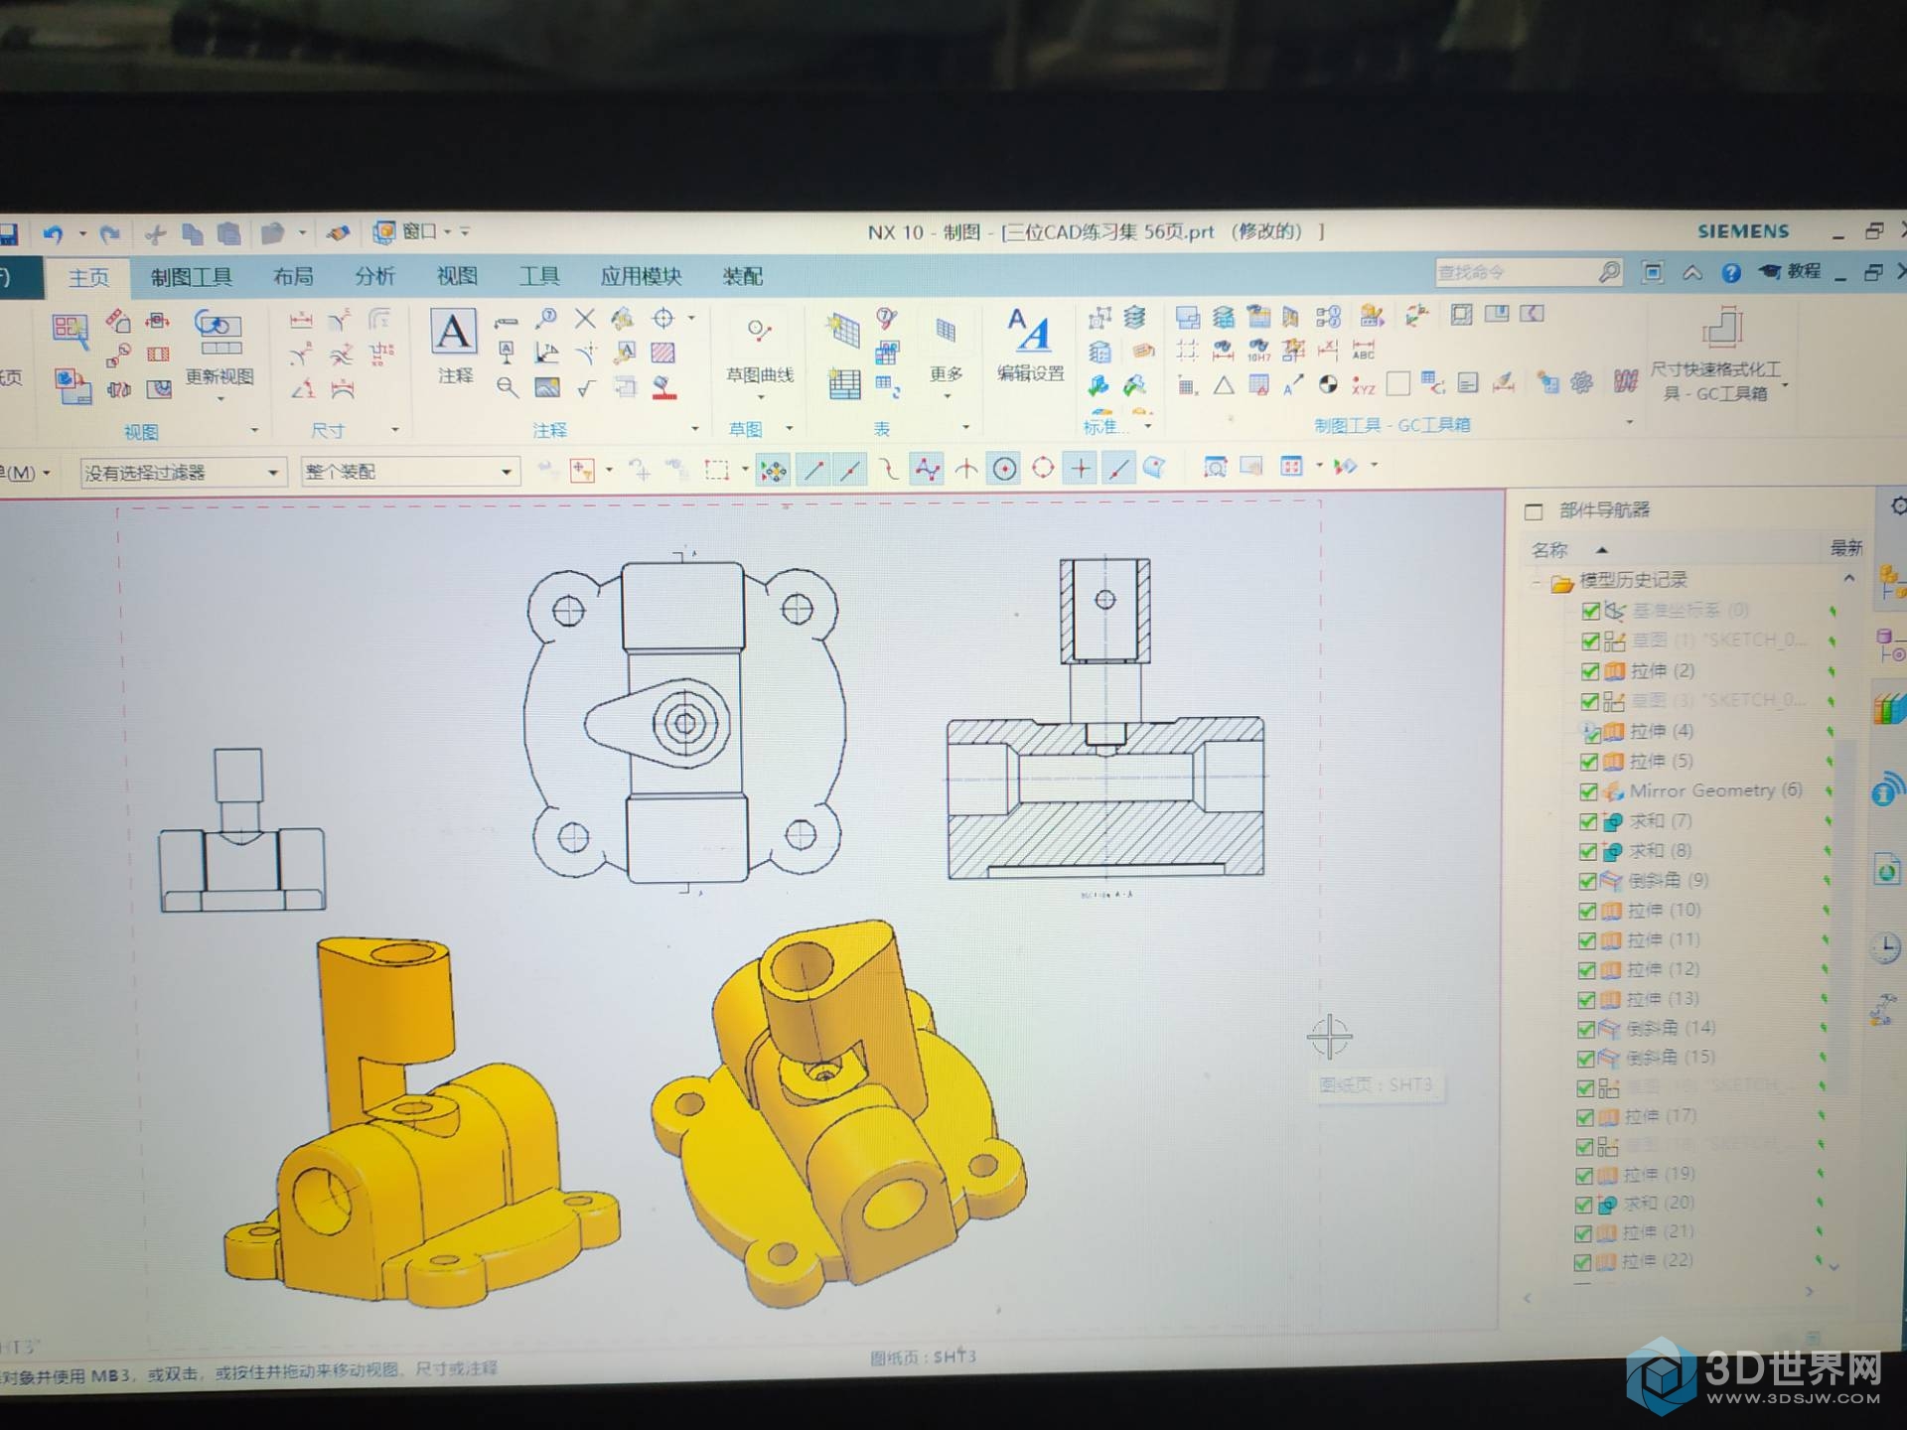
Task: Open the Image insert icon in annotations
Action: pyautogui.click(x=546, y=387)
